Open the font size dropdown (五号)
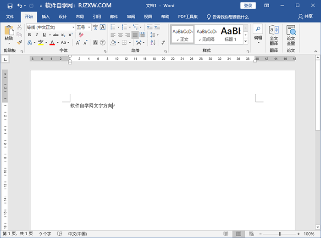321x238 pixels. pyautogui.click(x=89, y=27)
